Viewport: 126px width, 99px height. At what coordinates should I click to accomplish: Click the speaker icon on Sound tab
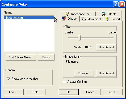pos(108,19)
